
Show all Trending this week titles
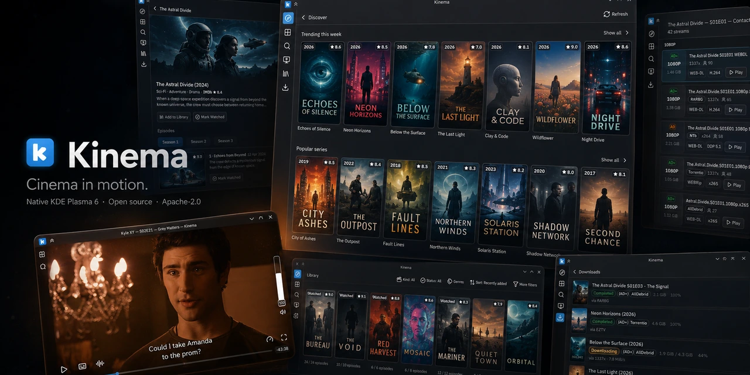click(x=616, y=33)
